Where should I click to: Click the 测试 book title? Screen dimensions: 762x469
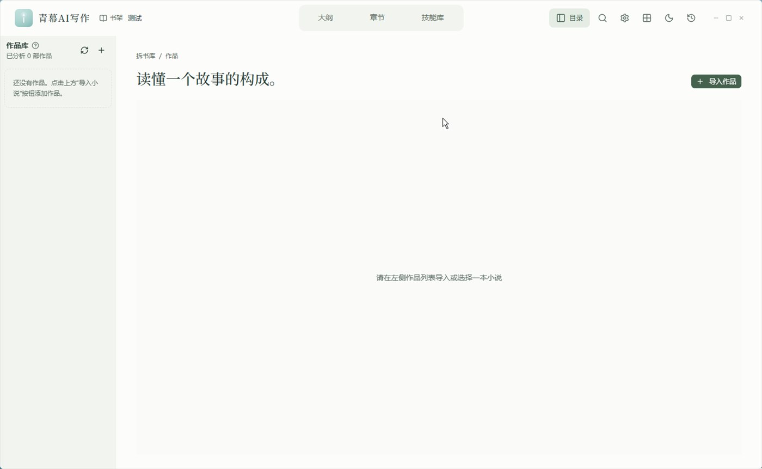(x=135, y=18)
